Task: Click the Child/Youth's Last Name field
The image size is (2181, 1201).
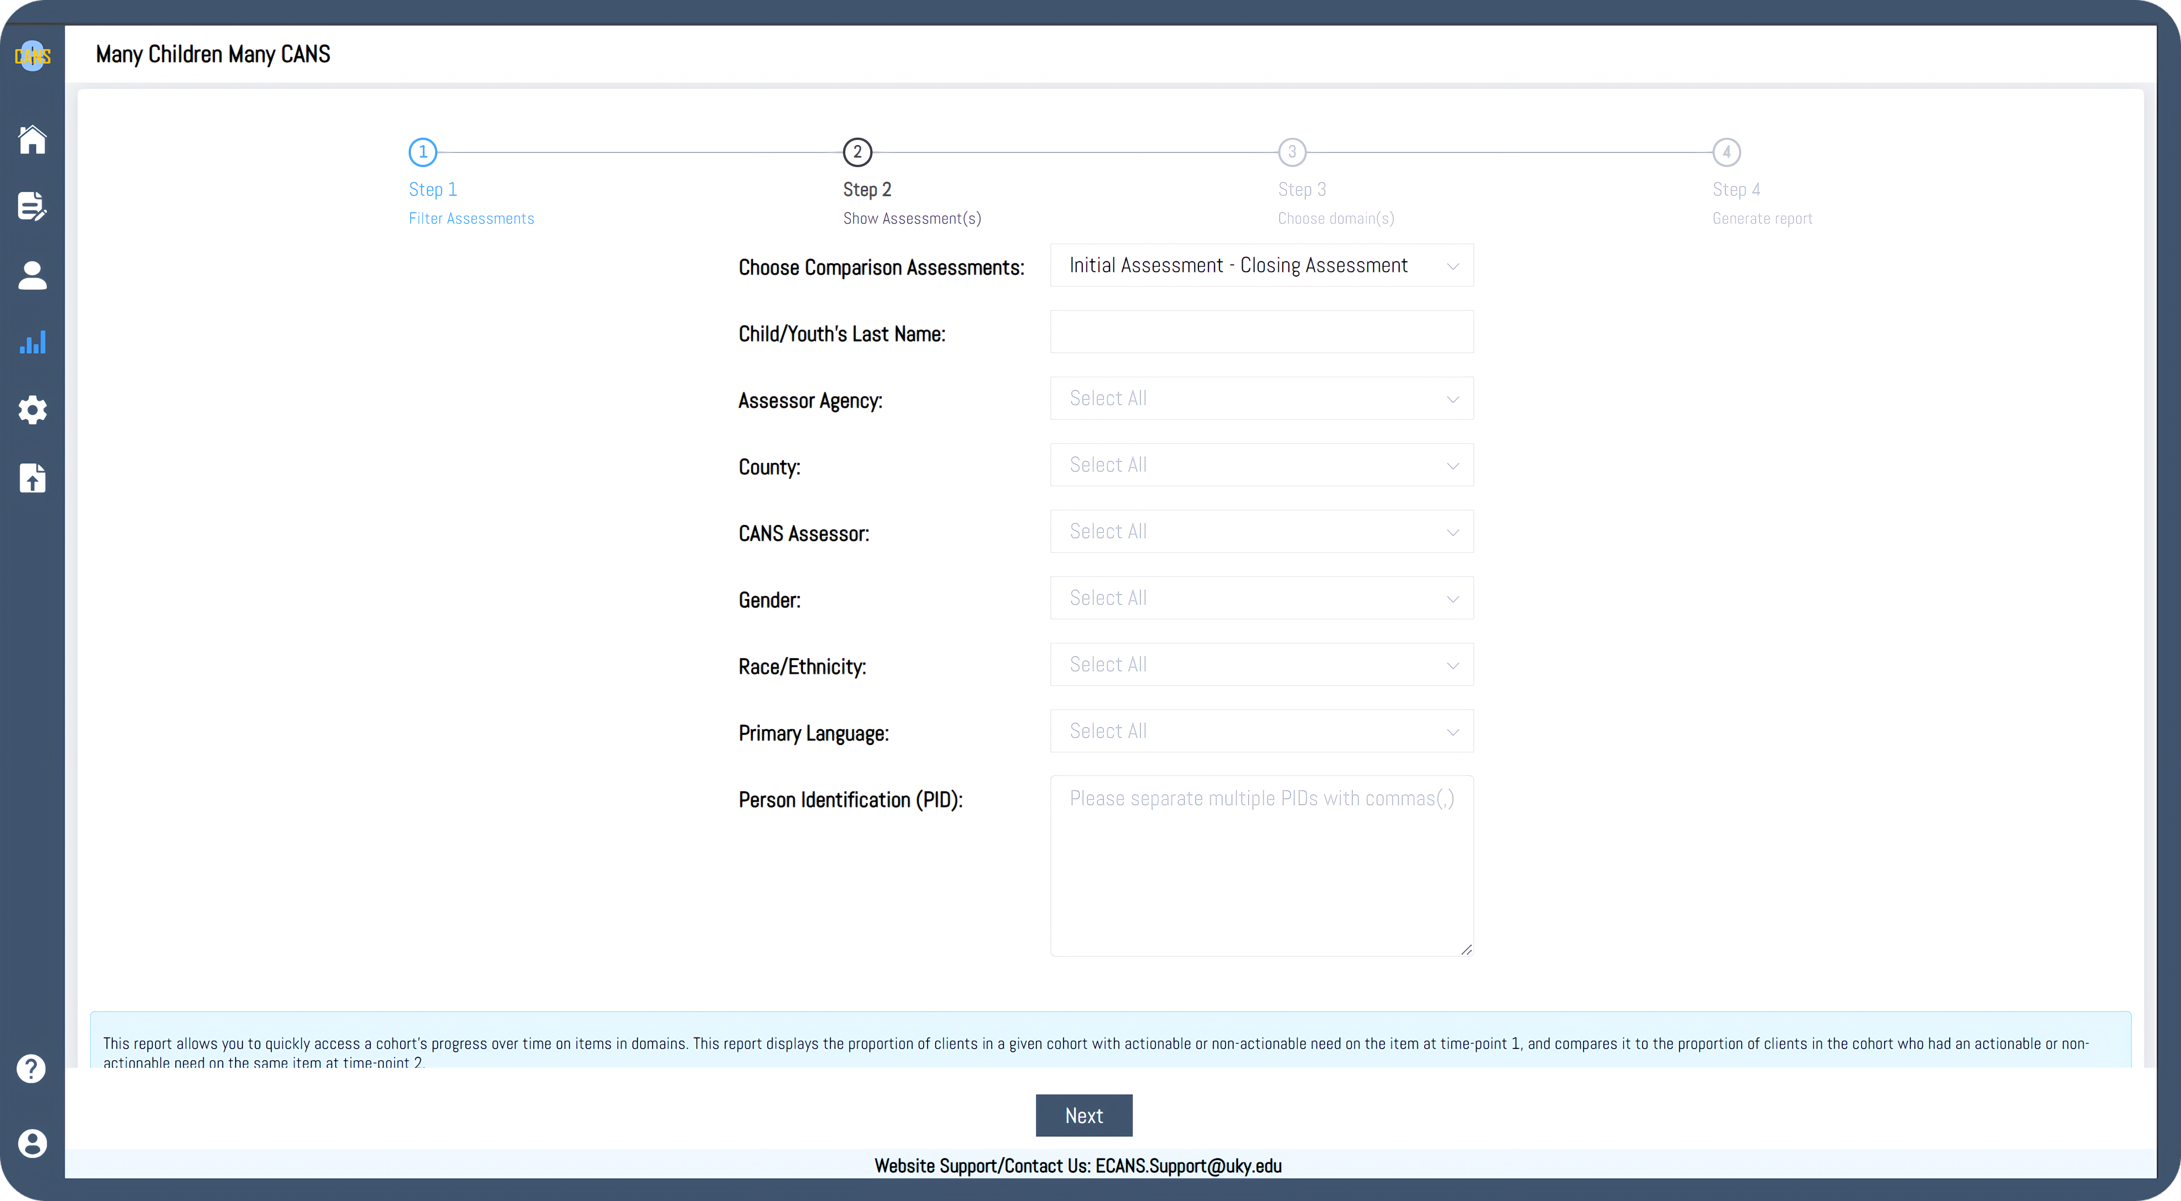Action: coord(1262,332)
